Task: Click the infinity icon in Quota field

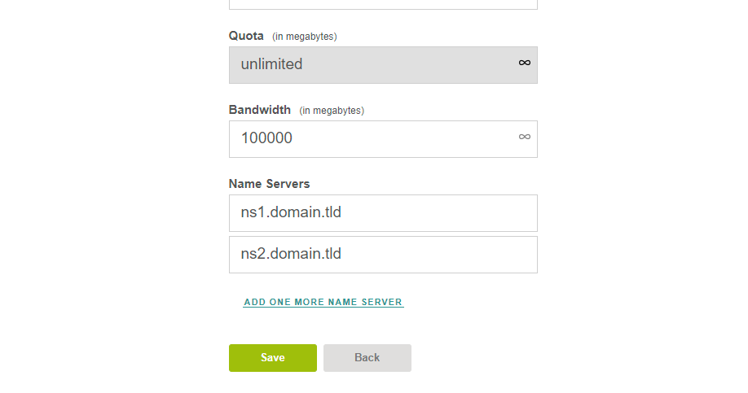Action: [x=524, y=63]
